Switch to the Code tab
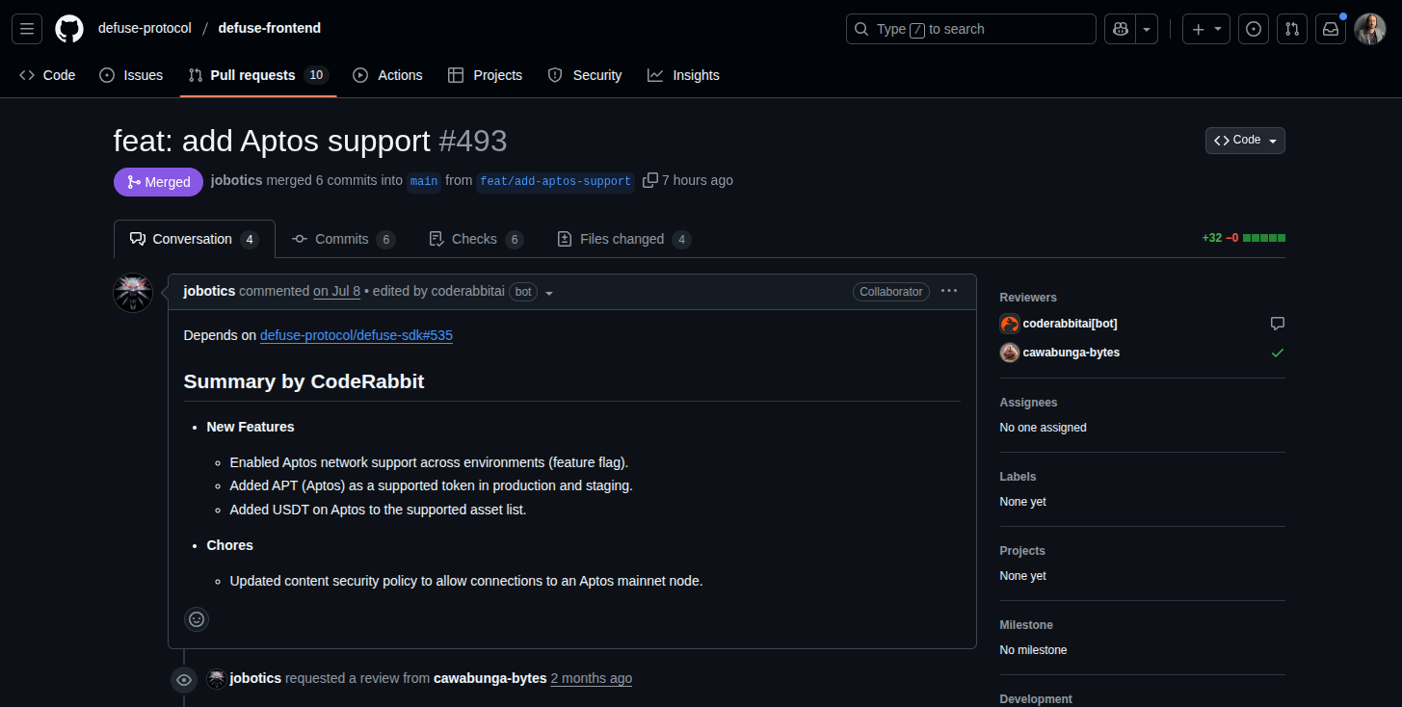This screenshot has height=707, width=1402. click(x=47, y=75)
